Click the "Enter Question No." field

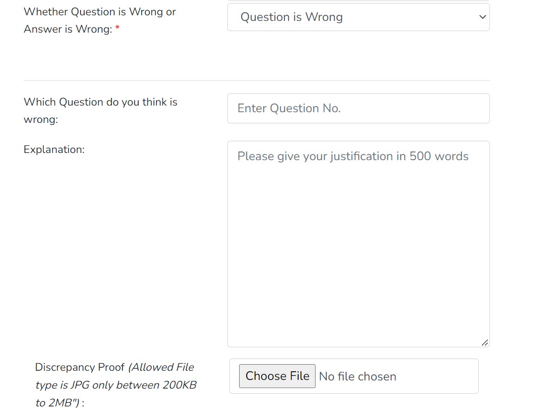tap(358, 108)
